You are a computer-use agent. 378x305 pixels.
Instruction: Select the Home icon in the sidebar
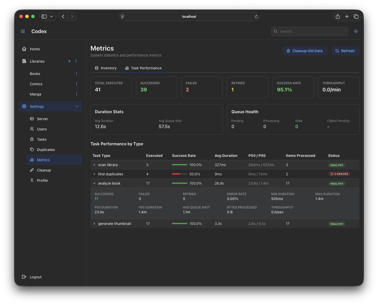click(x=24, y=49)
